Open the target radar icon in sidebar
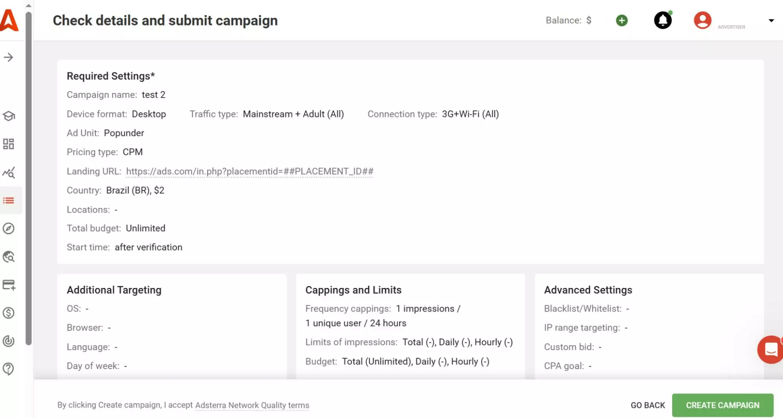This screenshot has height=418, width=783. (9, 341)
